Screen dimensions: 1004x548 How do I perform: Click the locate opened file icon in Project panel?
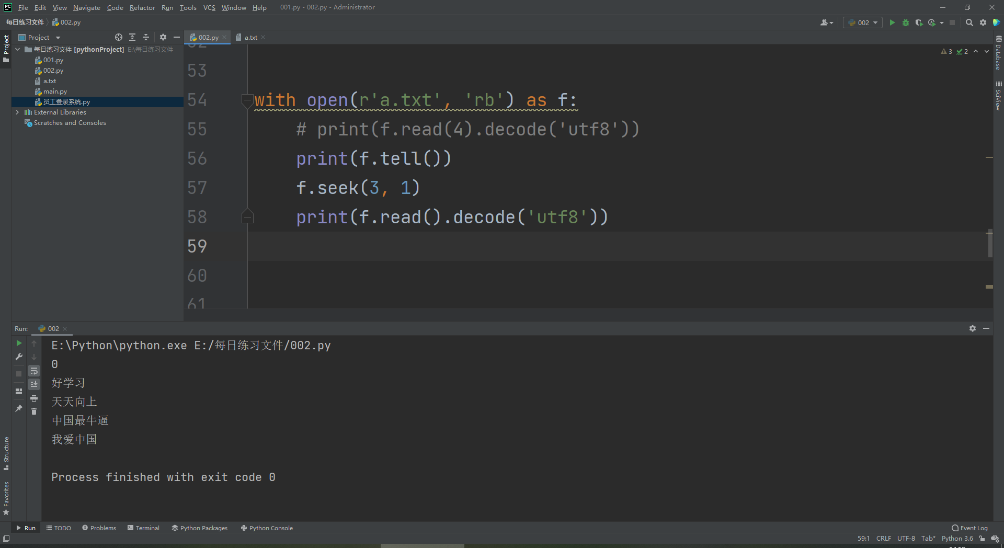[119, 37]
